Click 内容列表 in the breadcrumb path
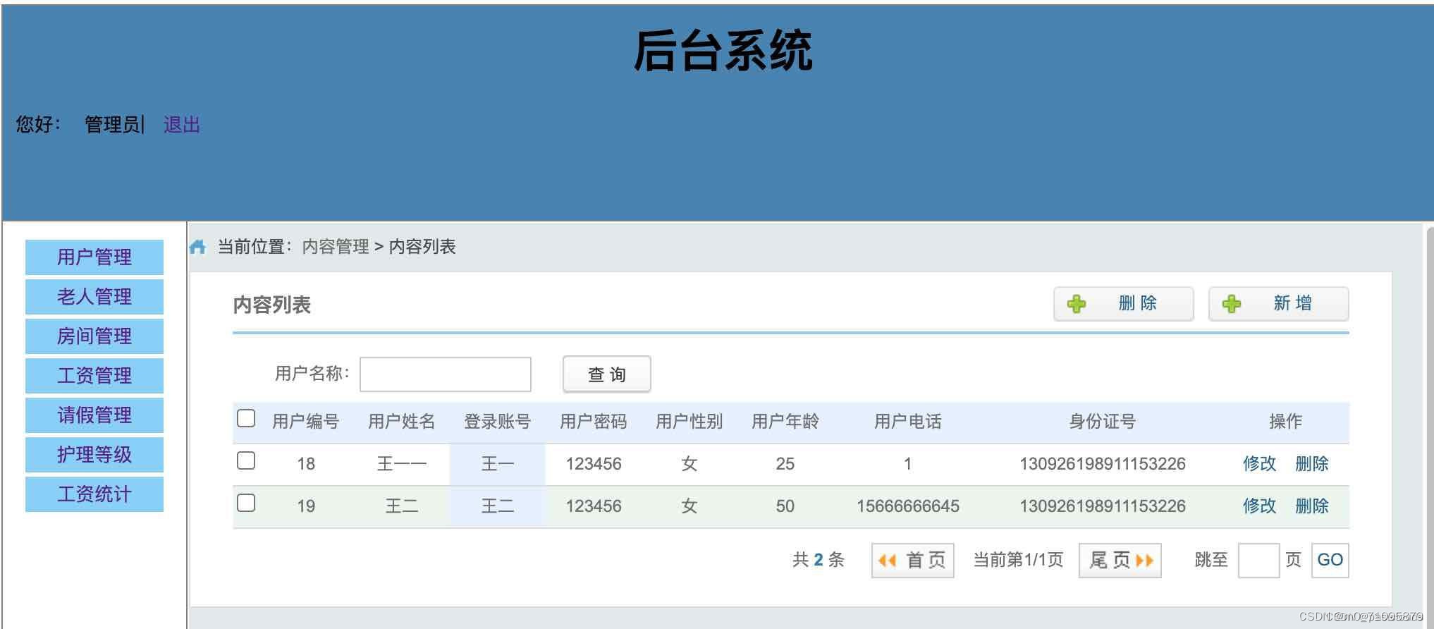This screenshot has height=629, width=1434. click(x=422, y=247)
